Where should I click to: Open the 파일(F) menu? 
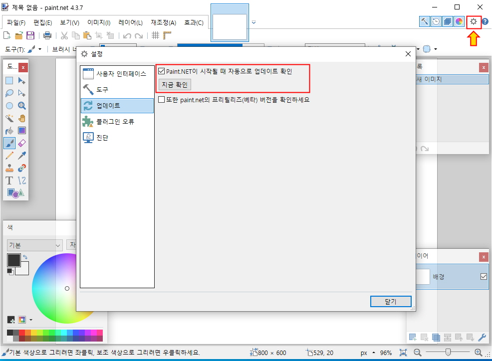[16, 22]
